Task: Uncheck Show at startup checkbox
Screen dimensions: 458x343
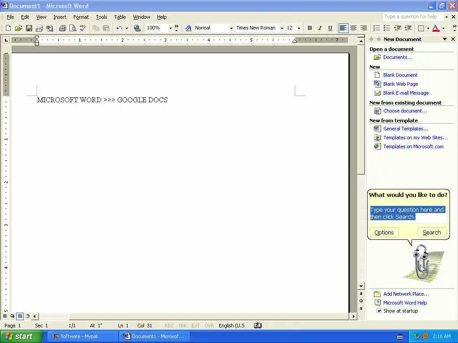Action: point(379,311)
